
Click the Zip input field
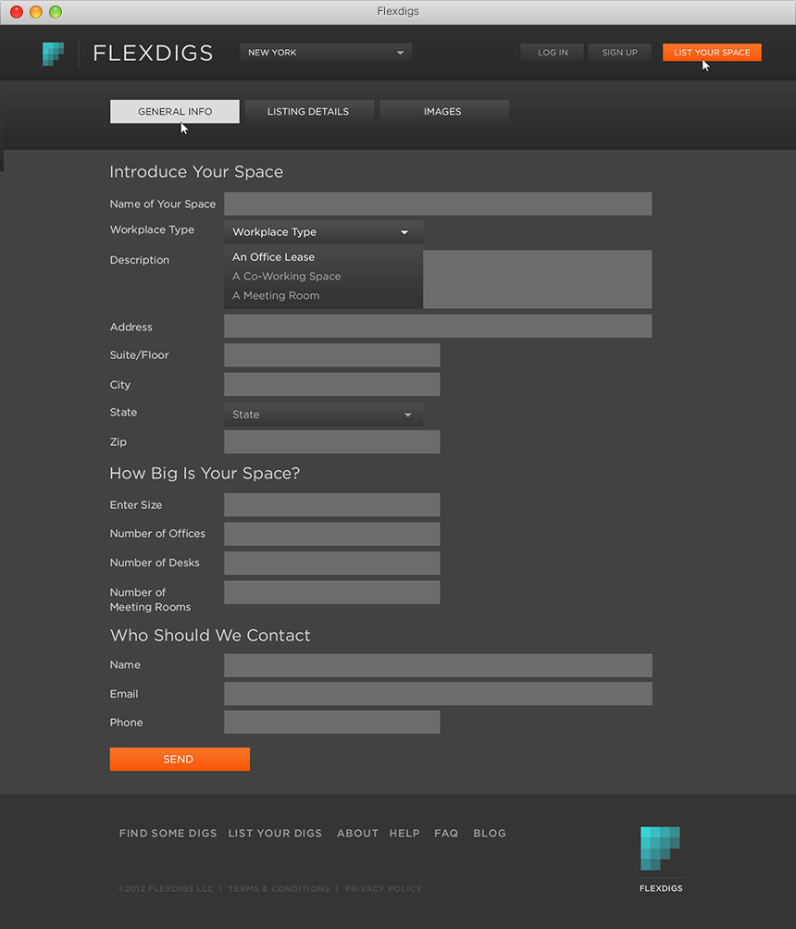pyautogui.click(x=332, y=442)
